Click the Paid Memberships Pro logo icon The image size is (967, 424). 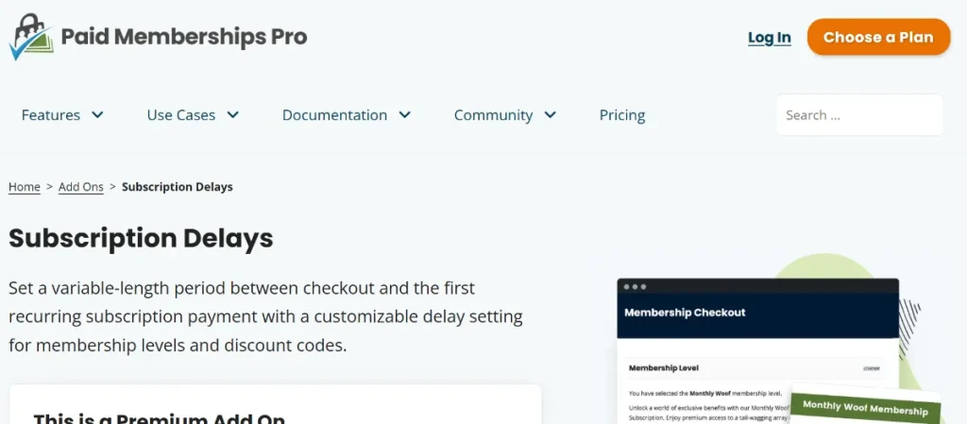pyautogui.click(x=31, y=37)
